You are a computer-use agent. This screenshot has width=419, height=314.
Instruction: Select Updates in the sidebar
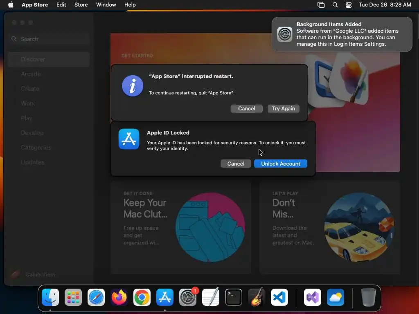49,162
